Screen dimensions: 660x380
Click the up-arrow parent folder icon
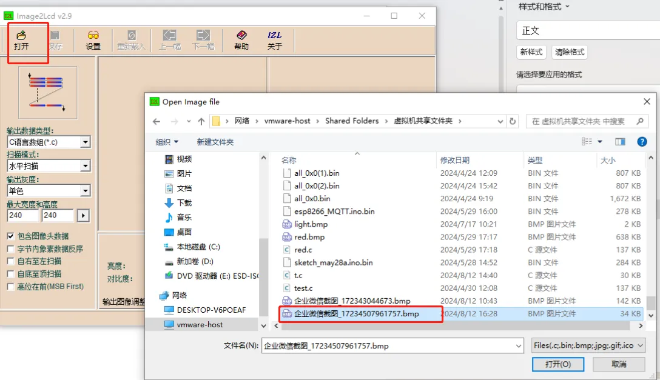point(201,121)
